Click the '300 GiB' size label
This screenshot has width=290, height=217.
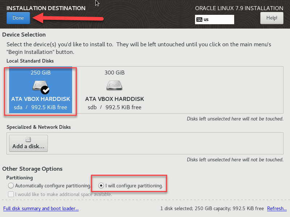coord(115,73)
